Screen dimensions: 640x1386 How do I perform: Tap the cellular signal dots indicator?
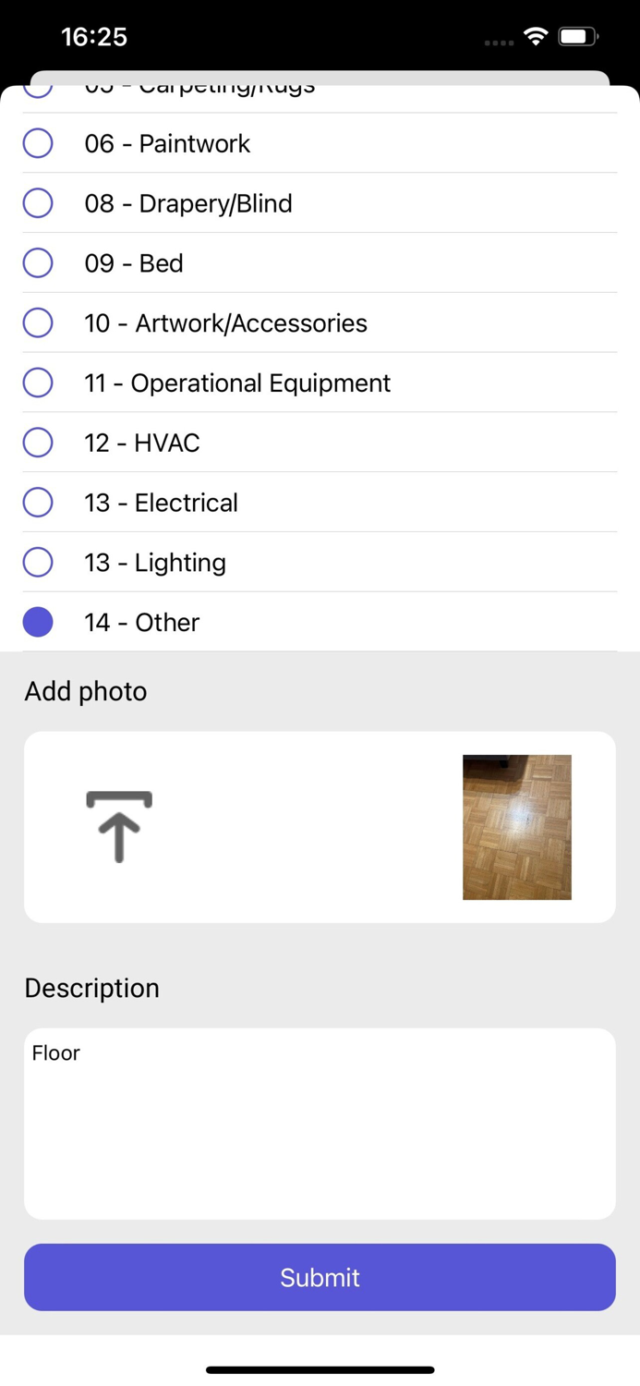click(499, 43)
